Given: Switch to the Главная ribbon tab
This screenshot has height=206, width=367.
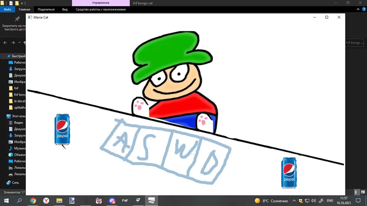Looking at the screenshot, I should pos(24,9).
